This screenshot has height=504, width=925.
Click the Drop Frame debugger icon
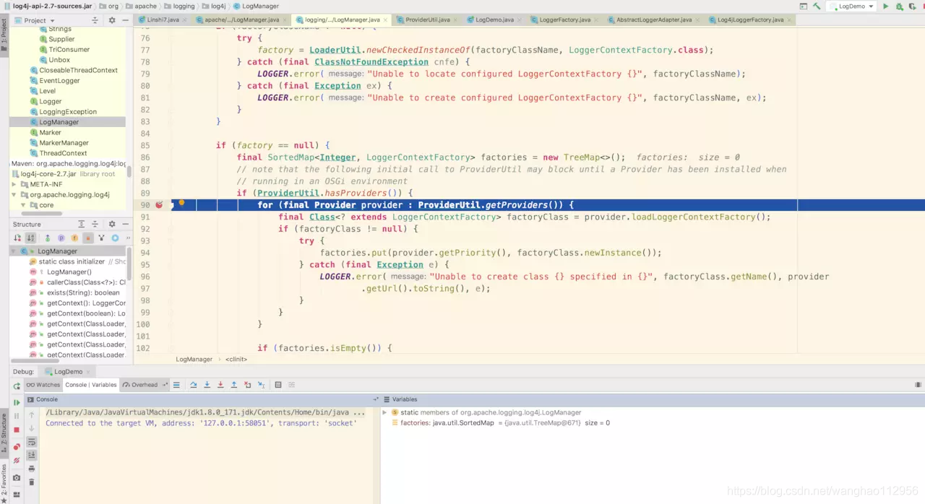(x=247, y=385)
